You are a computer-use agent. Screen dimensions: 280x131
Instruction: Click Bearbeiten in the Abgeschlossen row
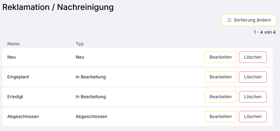point(221,117)
